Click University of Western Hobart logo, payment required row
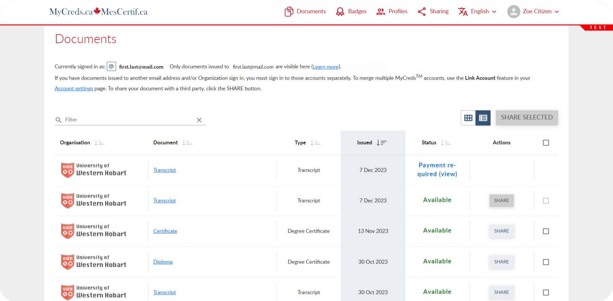Viewport: 613px width, 301px height. (94, 170)
